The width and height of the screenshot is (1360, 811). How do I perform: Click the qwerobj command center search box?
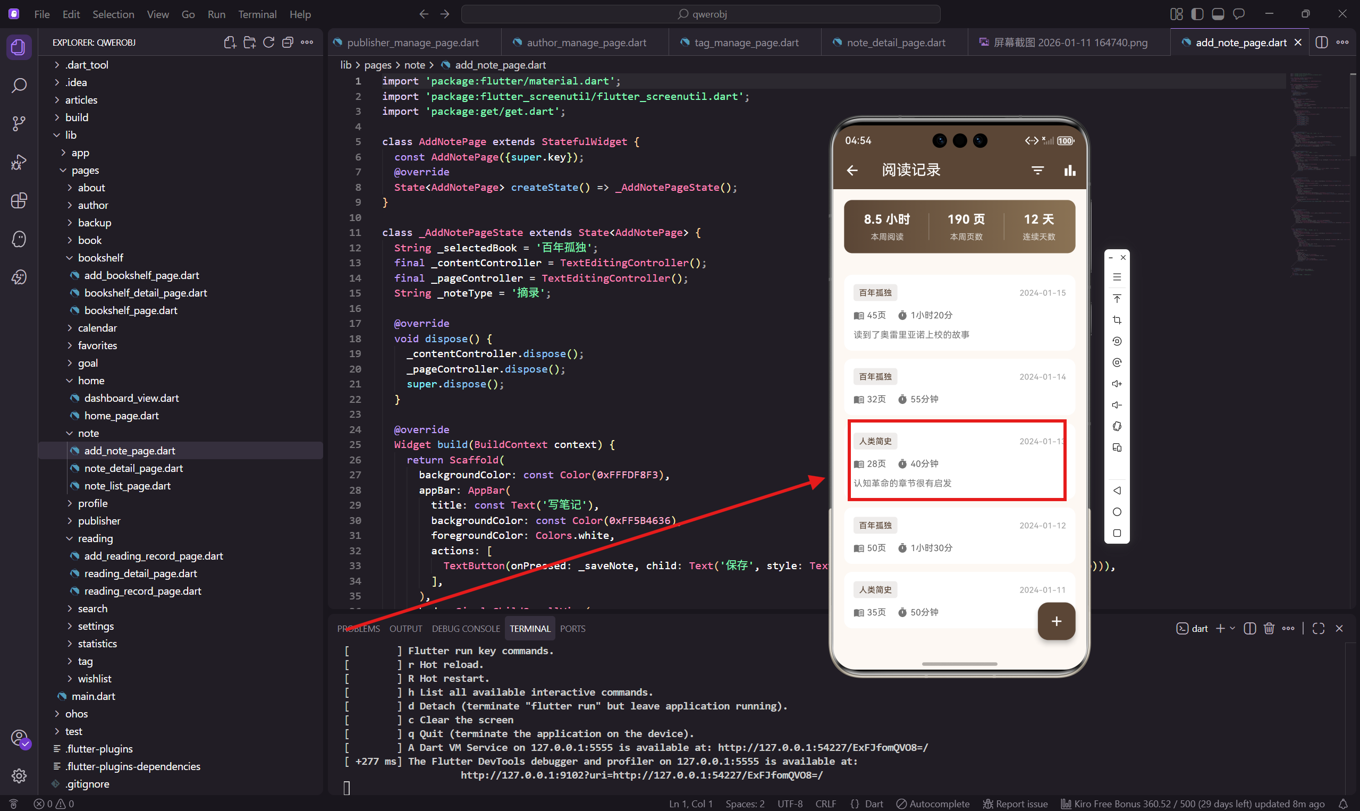pos(700,14)
